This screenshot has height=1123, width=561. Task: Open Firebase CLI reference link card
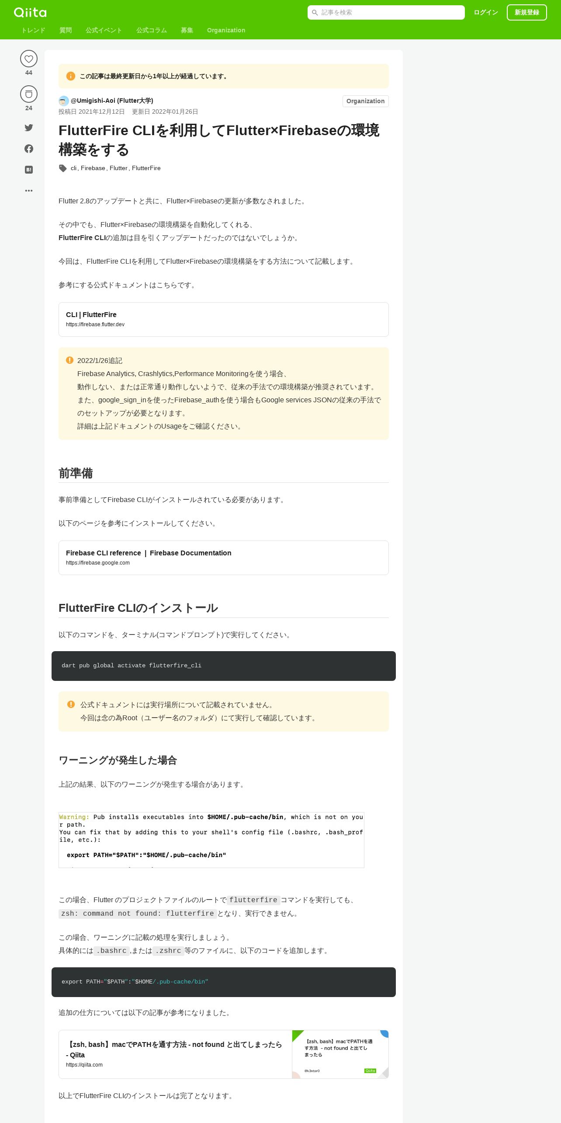tap(224, 558)
